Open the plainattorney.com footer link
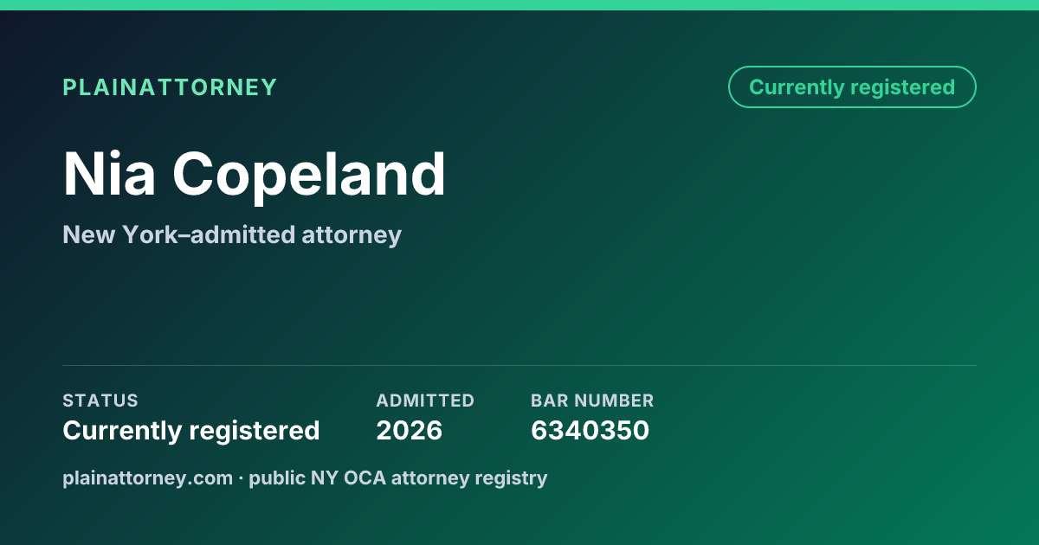1039x545 pixels. [x=147, y=478]
